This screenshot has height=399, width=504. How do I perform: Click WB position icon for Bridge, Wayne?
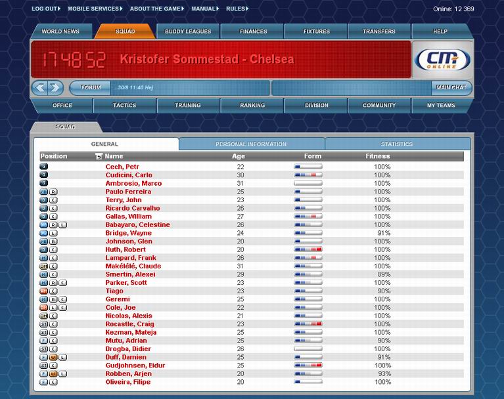44,233
